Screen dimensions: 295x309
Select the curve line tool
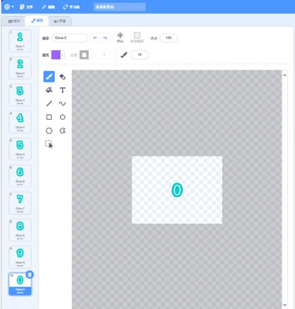click(63, 103)
